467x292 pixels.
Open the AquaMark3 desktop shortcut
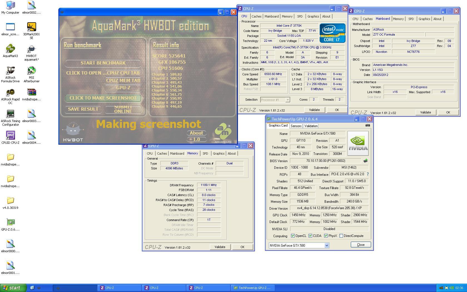(x=10, y=51)
